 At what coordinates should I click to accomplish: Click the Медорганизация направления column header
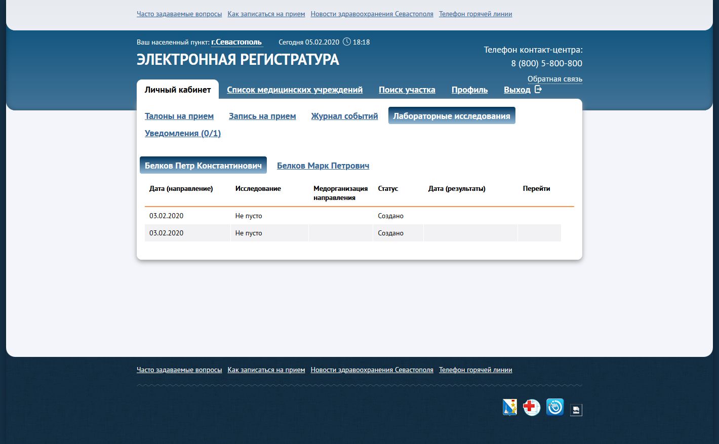tap(341, 193)
